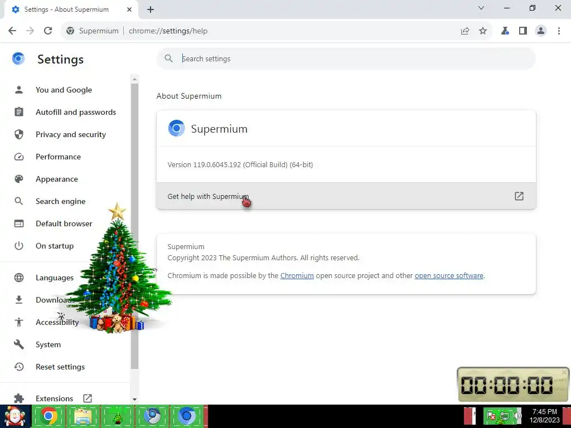The height and width of the screenshot is (428, 571).
Task: Click the external-link icon next to Extensions
Action: (88, 398)
